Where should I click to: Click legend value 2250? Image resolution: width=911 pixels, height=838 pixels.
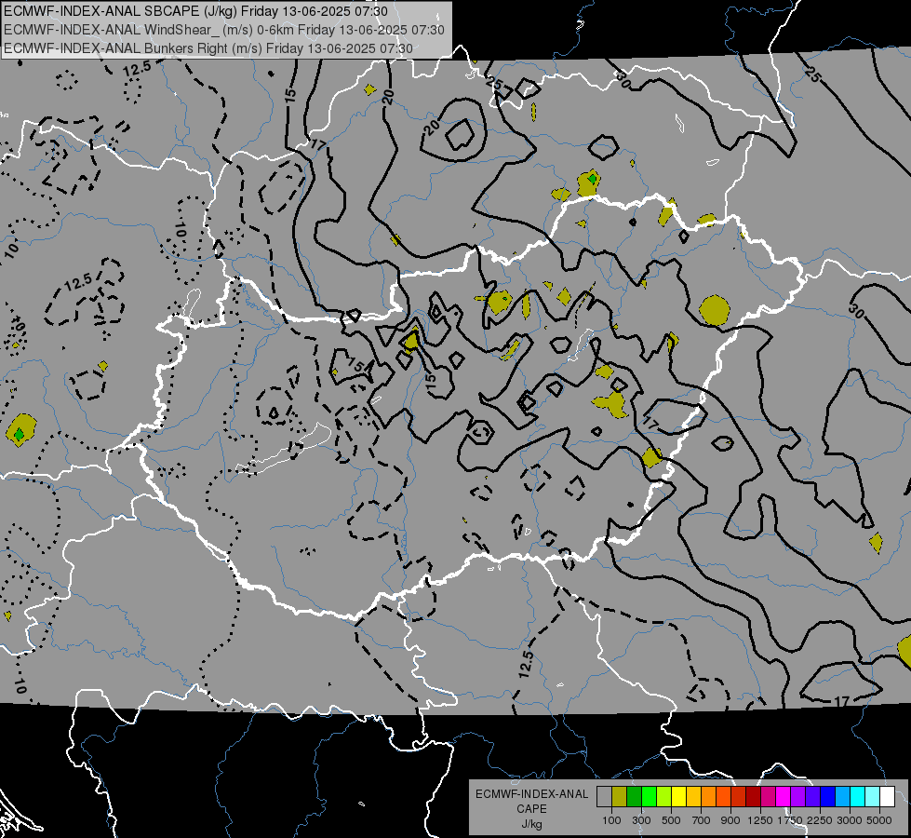pyautogui.click(x=820, y=820)
